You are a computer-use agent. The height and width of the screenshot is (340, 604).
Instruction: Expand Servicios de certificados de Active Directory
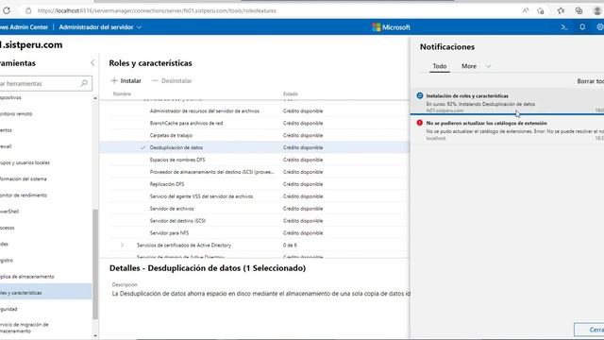[x=122, y=246]
